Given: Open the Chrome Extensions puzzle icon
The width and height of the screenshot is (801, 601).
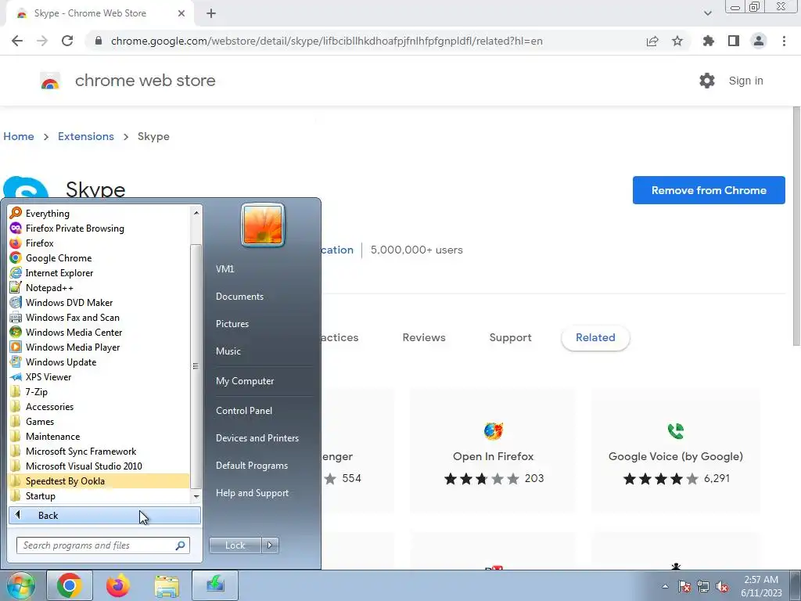Looking at the screenshot, I should tap(709, 41).
